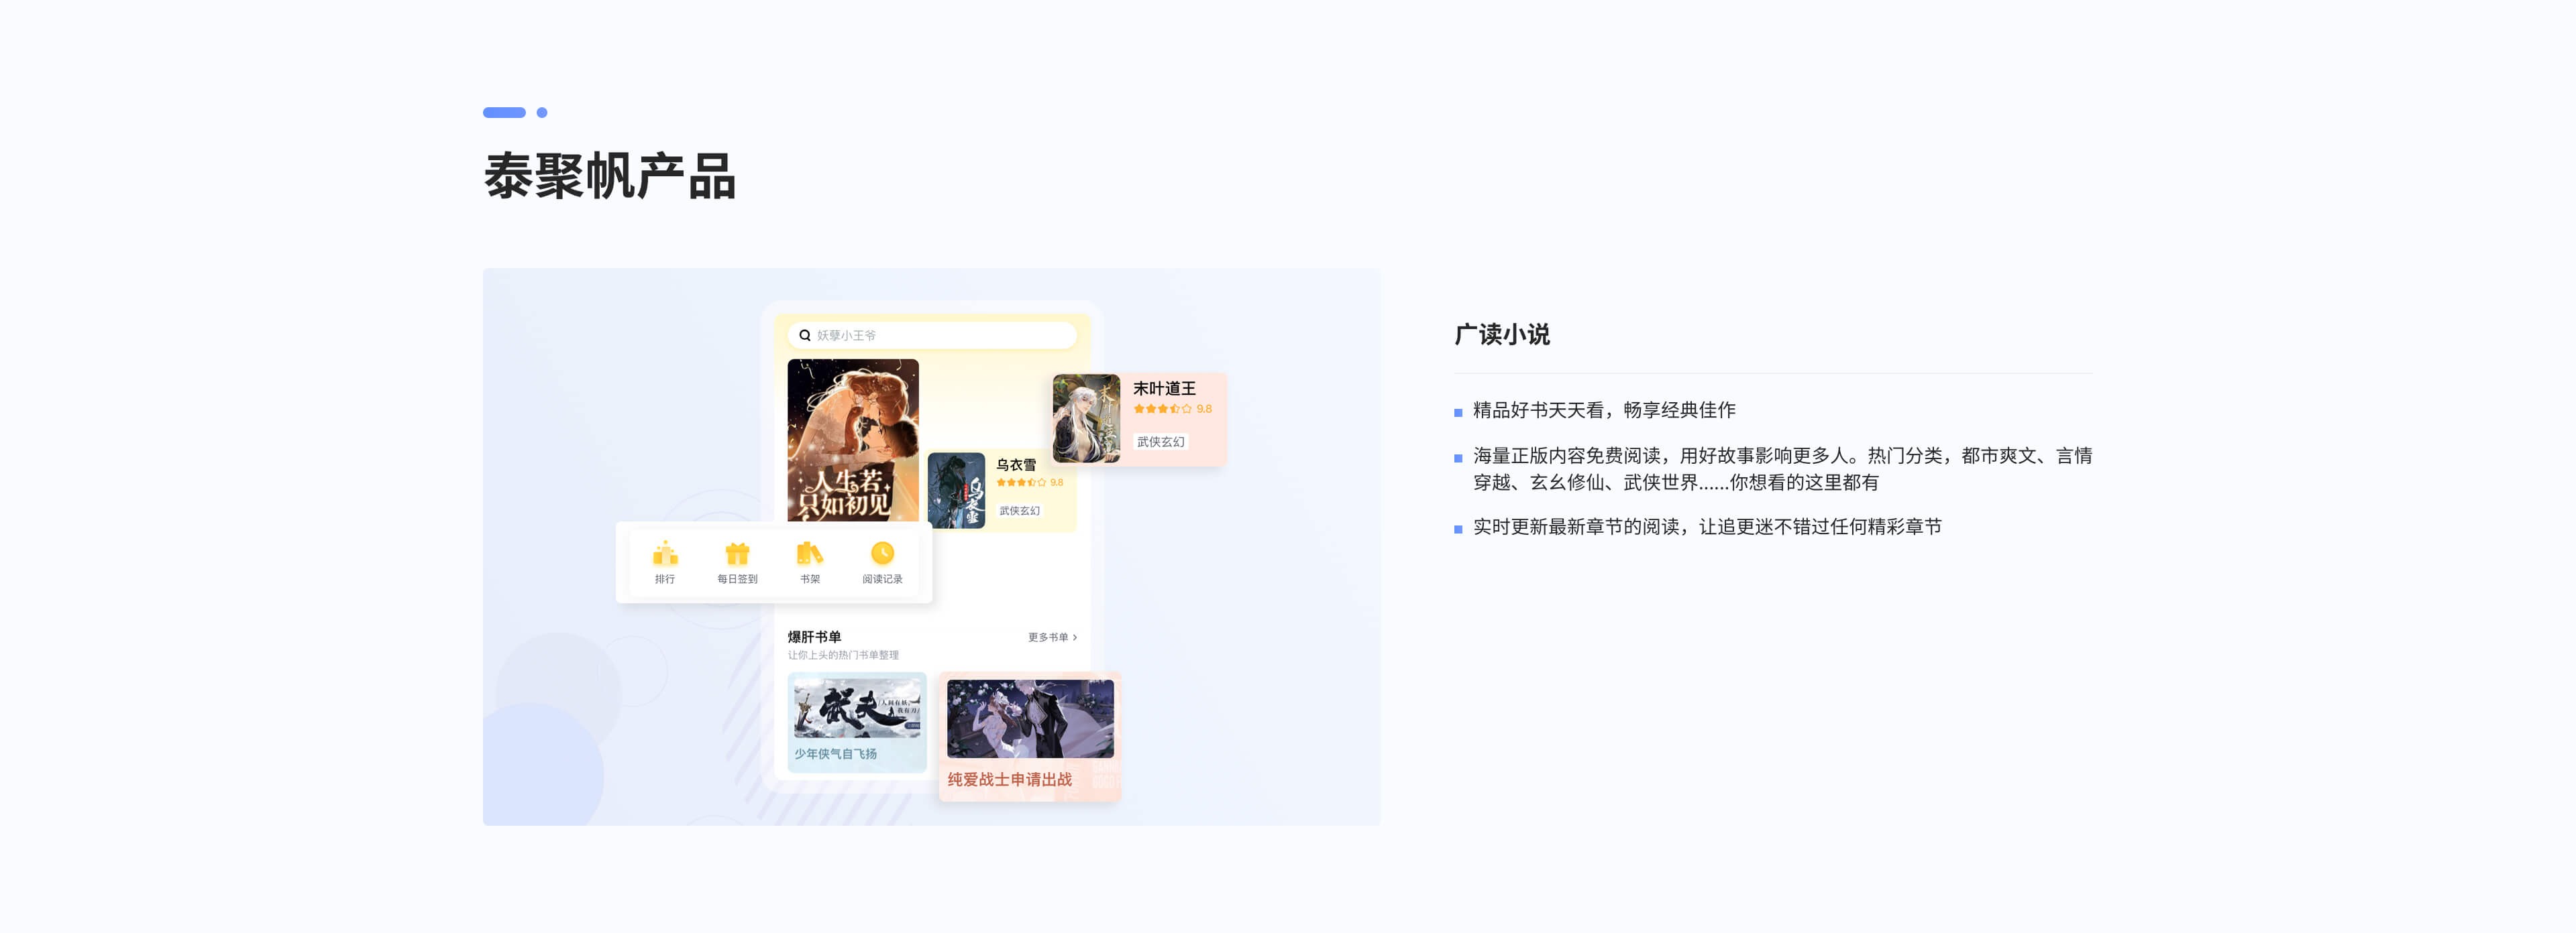
Task: Click the 每日签到 gift icon
Action: pyautogui.click(x=737, y=554)
